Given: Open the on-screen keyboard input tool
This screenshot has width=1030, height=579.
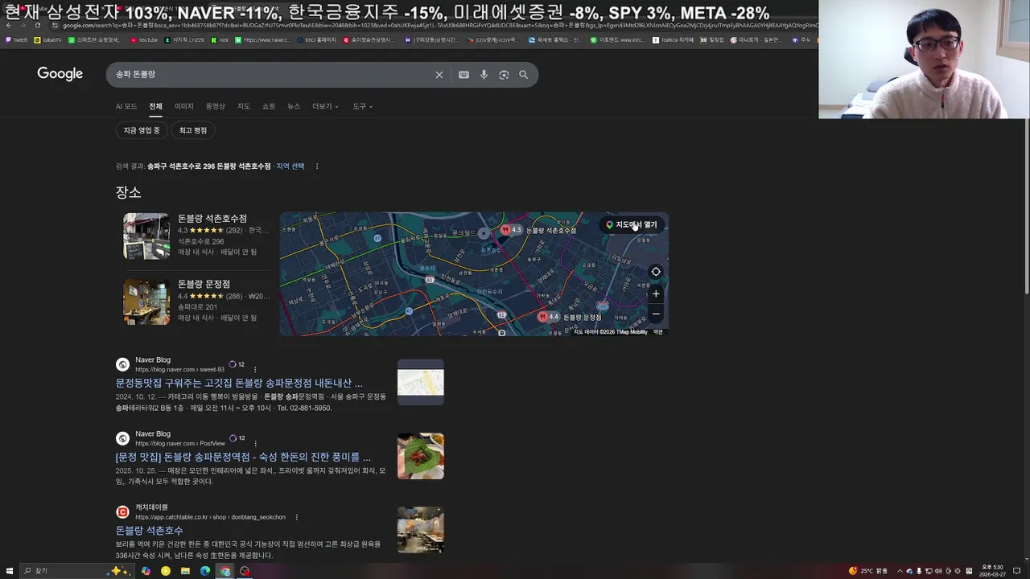Looking at the screenshot, I should pos(463,75).
